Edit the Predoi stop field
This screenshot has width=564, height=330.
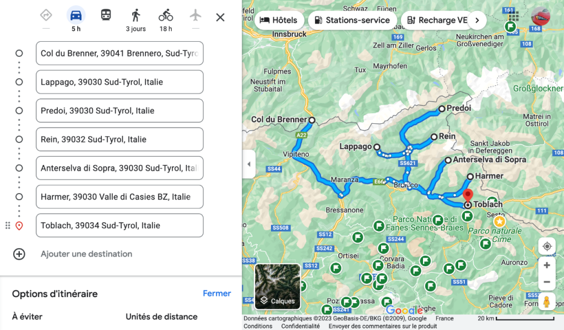pos(120,111)
